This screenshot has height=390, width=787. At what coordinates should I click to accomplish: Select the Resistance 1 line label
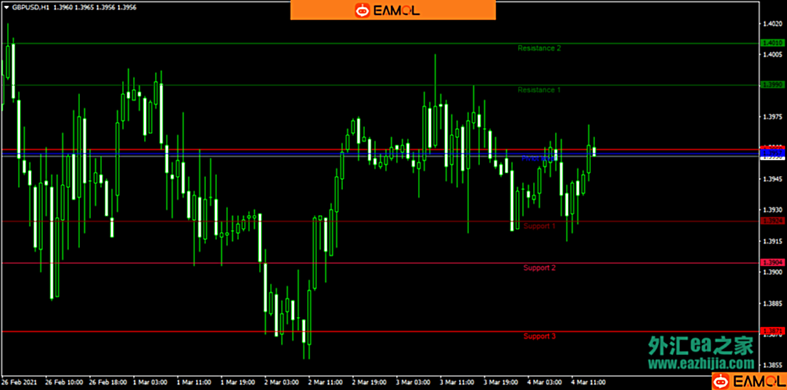point(539,90)
